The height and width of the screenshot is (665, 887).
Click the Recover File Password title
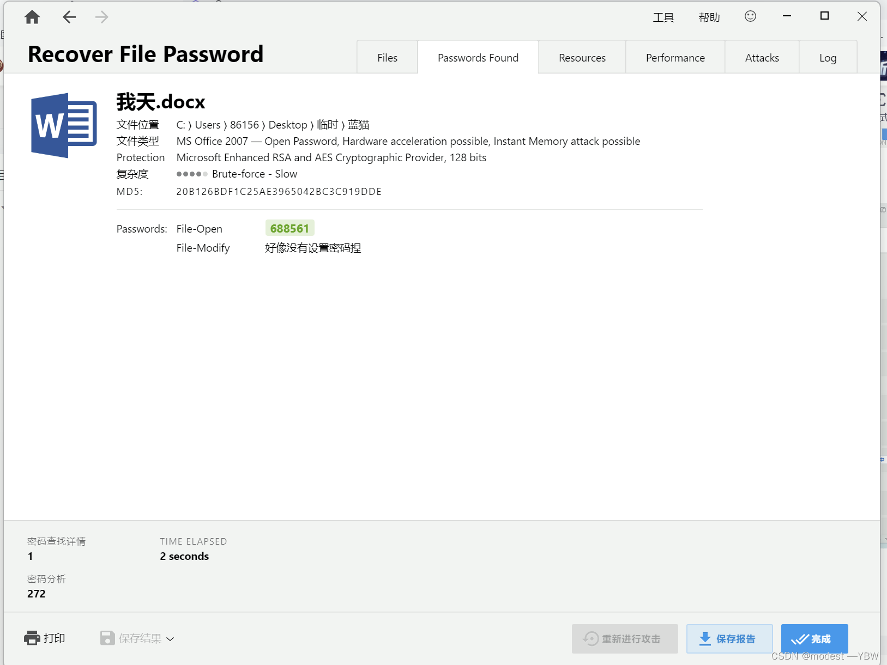146,54
